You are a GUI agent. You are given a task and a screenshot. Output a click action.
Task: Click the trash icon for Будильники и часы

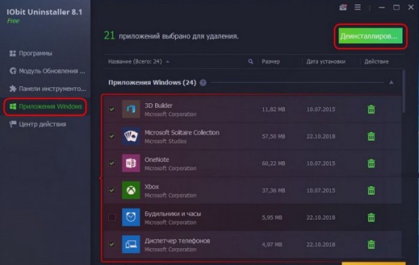tap(372, 218)
